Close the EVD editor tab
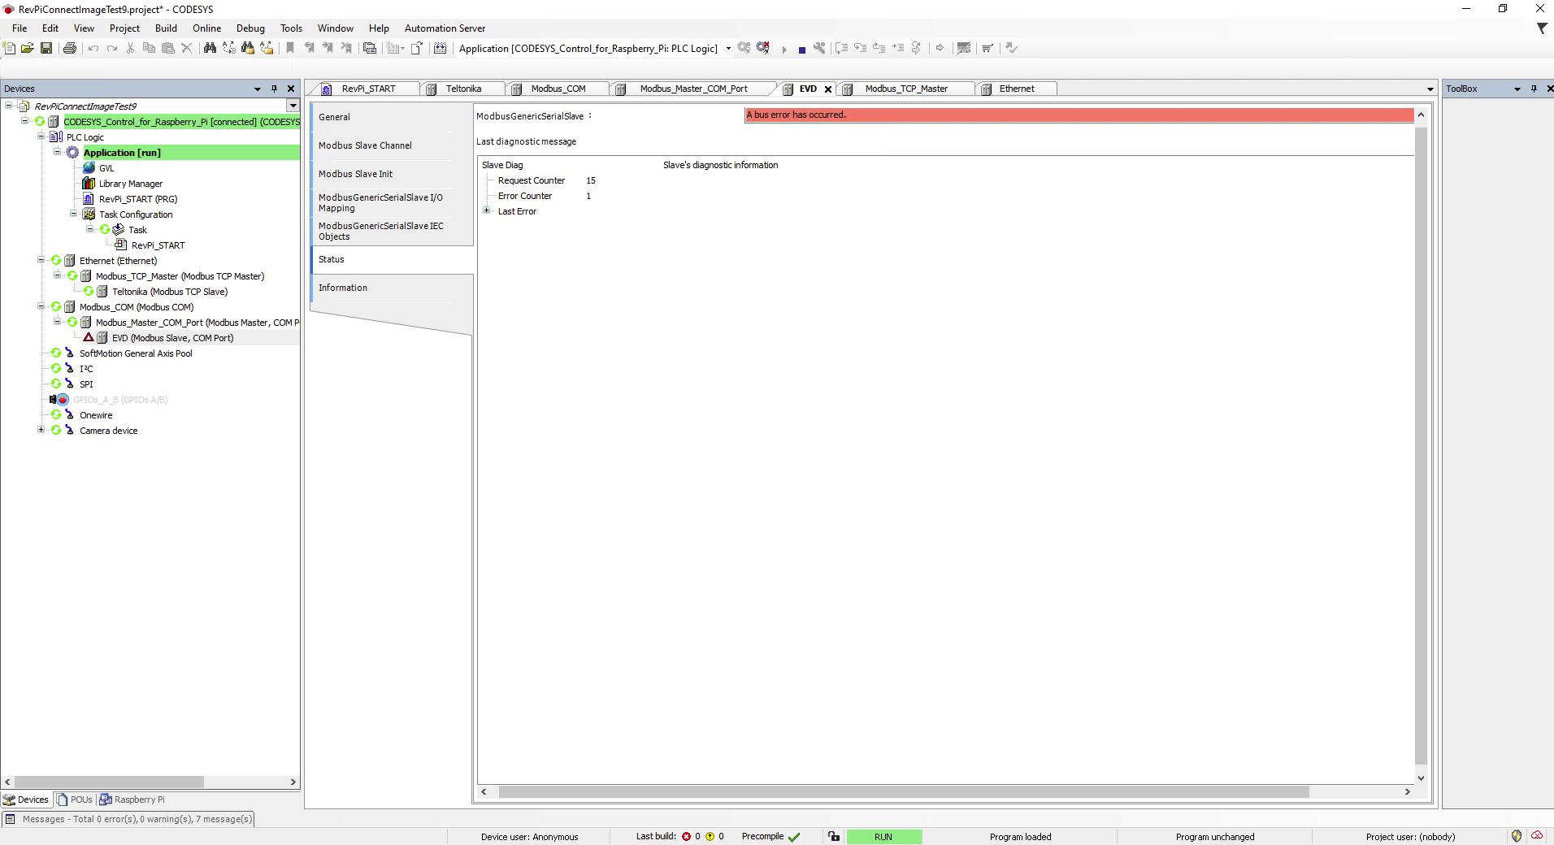This screenshot has height=845, width=1554. click(x=828, y=89)
